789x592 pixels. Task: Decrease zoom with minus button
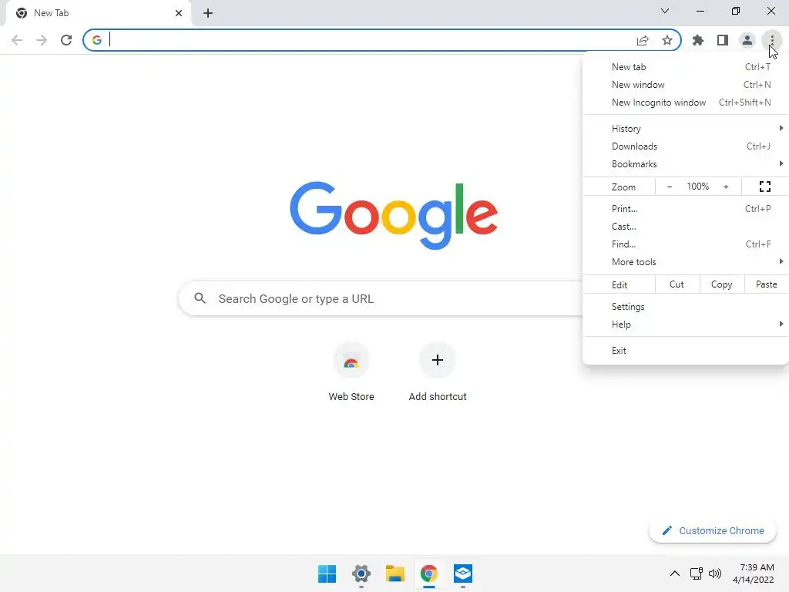tap(670, 187)
